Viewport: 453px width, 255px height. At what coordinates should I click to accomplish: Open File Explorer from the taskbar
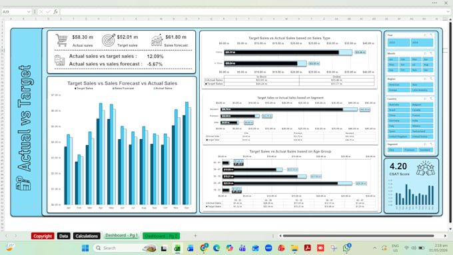coord(294,248)
